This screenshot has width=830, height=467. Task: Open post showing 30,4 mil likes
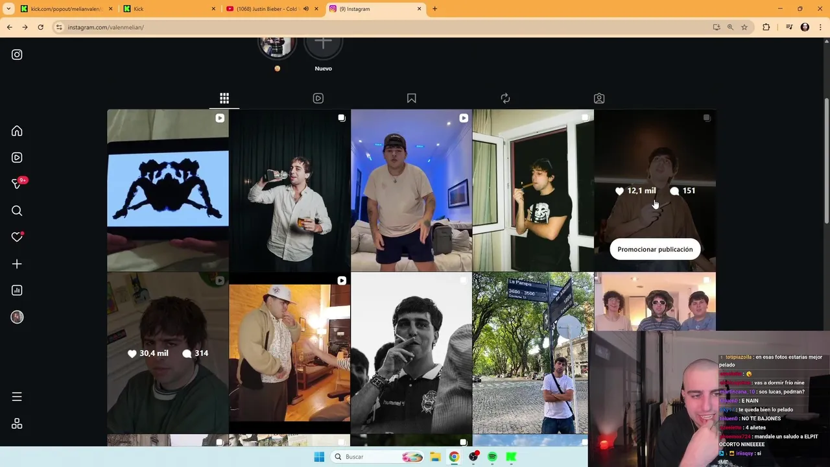click(x=168, y=353)
